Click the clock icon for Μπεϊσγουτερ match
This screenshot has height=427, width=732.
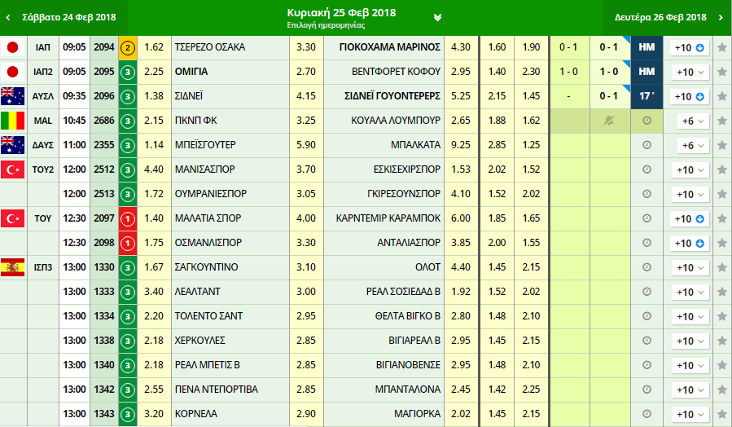(647, 145)
